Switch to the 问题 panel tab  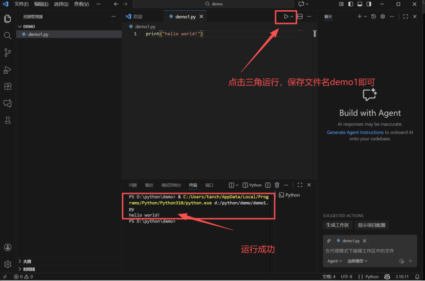[133, 185]
